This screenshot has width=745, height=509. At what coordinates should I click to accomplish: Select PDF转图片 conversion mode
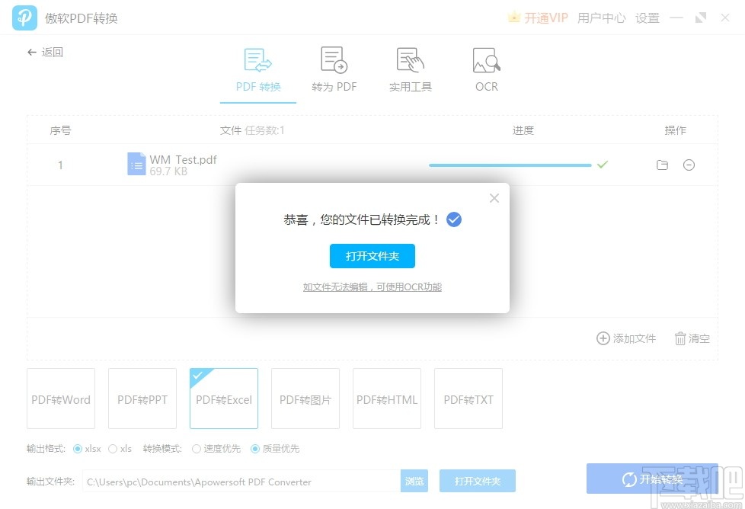tap(305, 398)
